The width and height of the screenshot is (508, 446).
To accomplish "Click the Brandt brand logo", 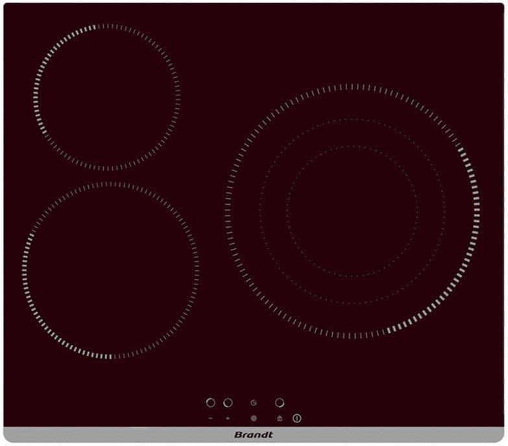I will coord(254,435).
